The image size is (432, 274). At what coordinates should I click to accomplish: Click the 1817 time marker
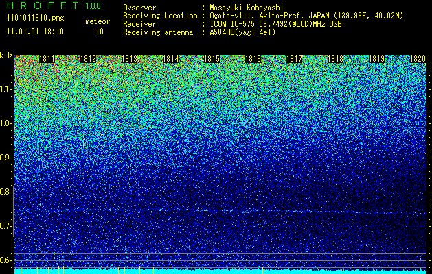click(x=294, y=59)
